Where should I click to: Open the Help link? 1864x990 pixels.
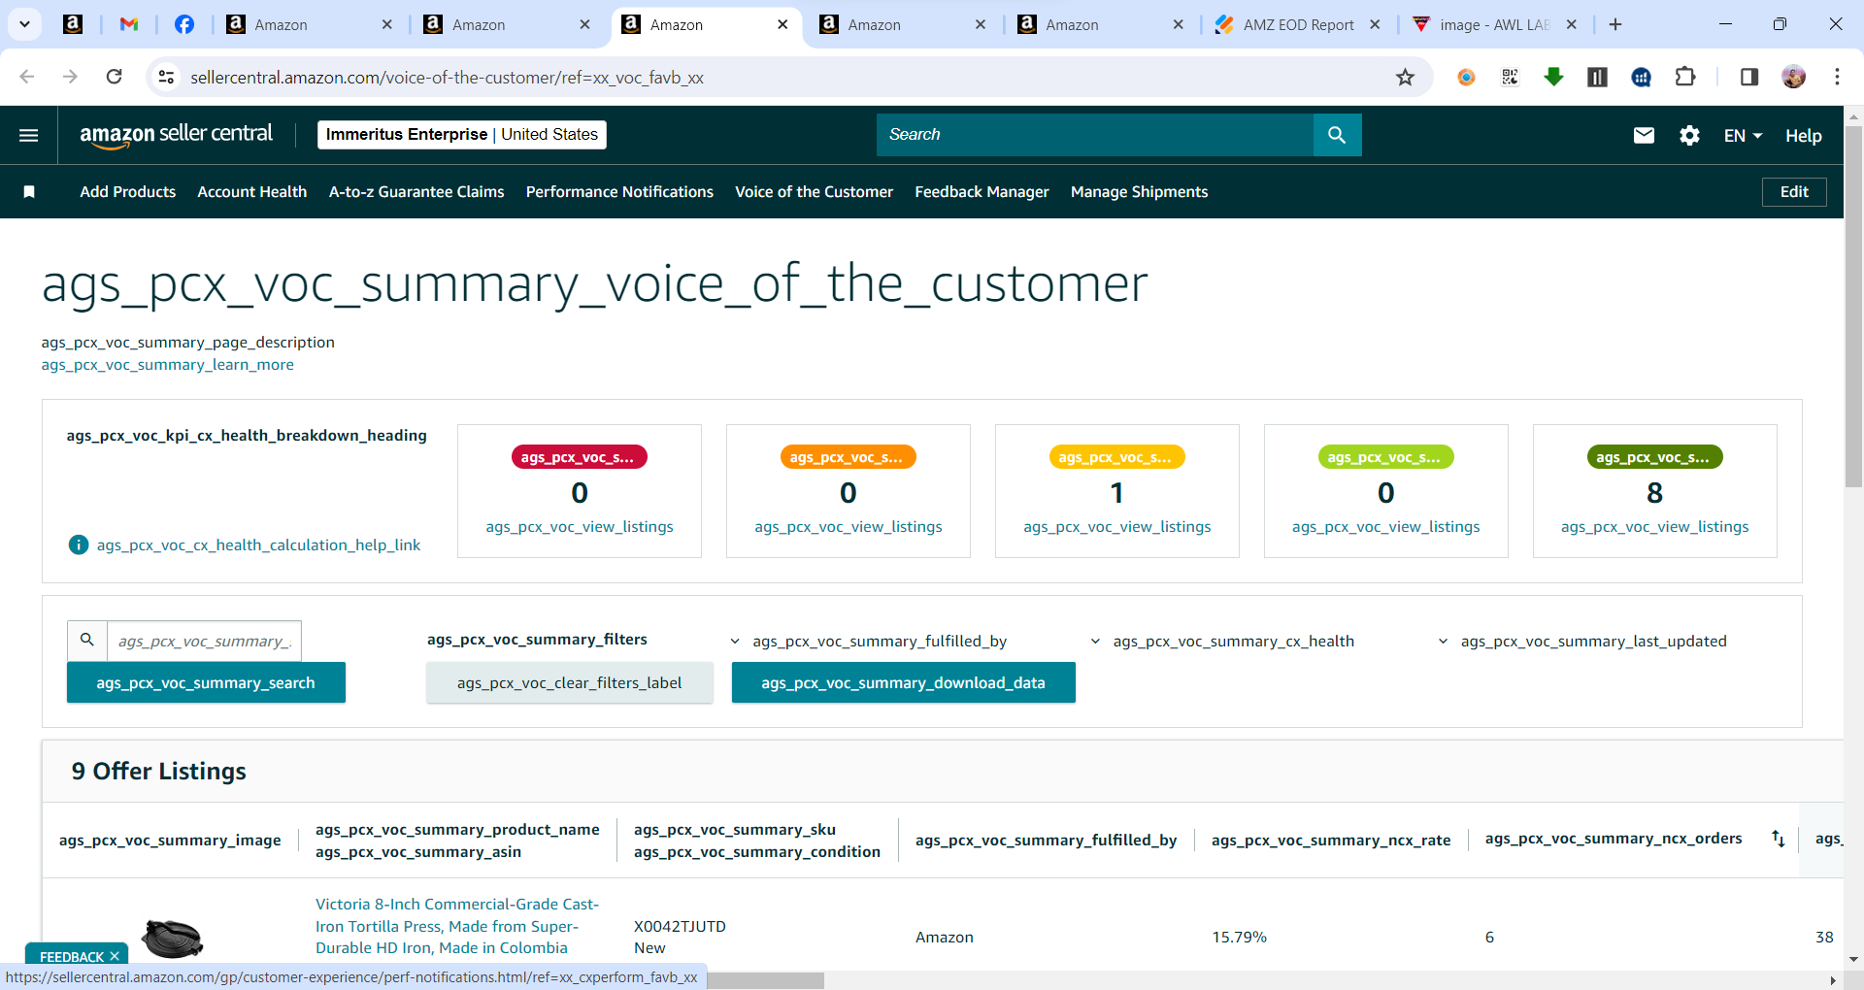pos(1803,136)
